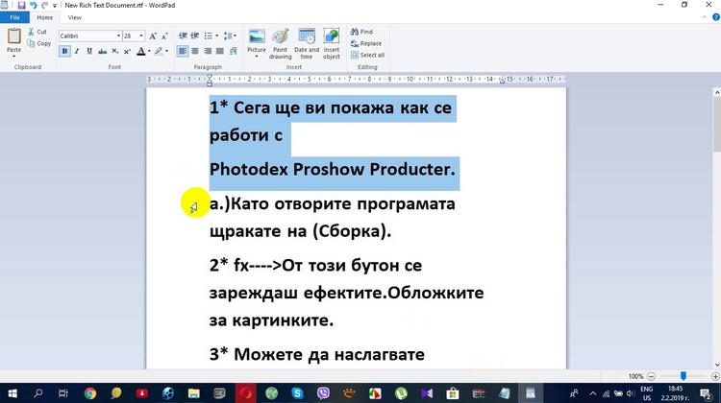Viewport: 721px width, 403px height.
Task: Open the File menu
Action: coord(14,17)
